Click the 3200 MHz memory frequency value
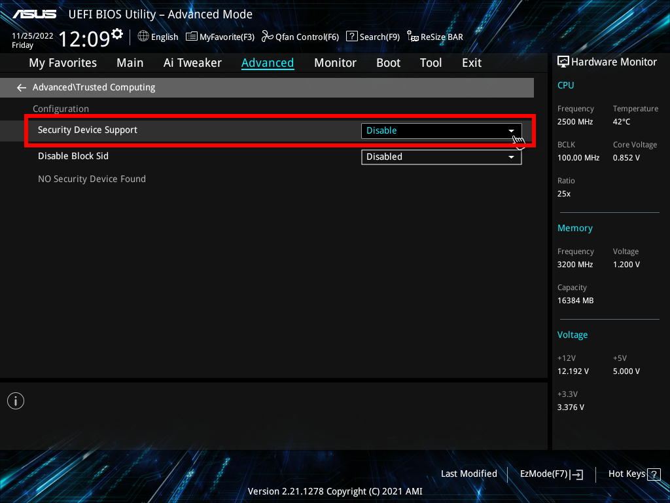Image resolution: width=670 pixels, height=503 pixels. (x=574, y=265)
